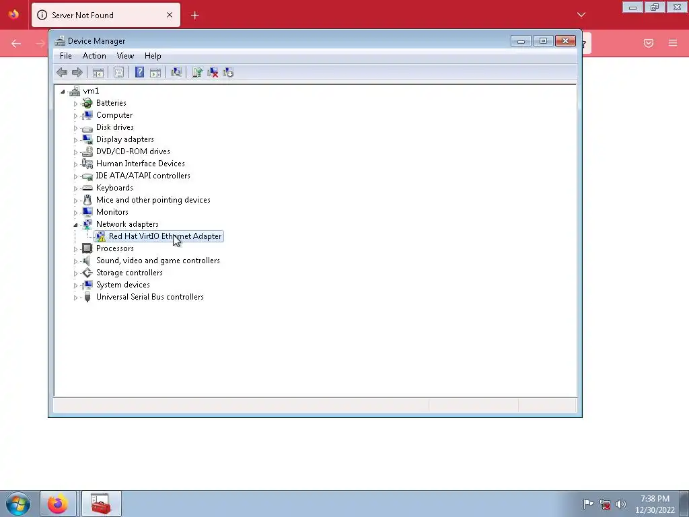This screenshot has height=517, width=689.
Task: Click the volume speaker tray icon
Action: pyautogui.click(x=621, y=504)
